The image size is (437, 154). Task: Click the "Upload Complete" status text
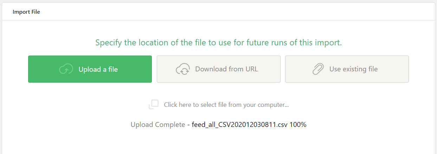click(x=158, y=124)
